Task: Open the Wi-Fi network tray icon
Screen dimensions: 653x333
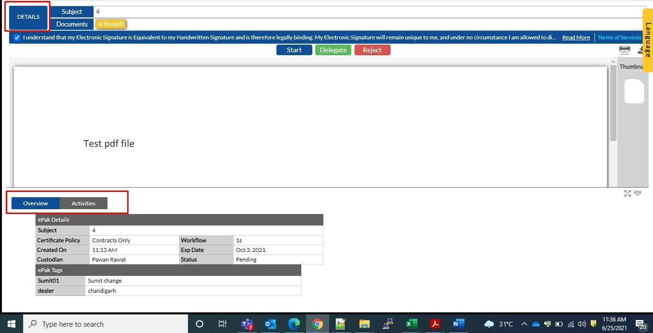Action: [571, 324]
